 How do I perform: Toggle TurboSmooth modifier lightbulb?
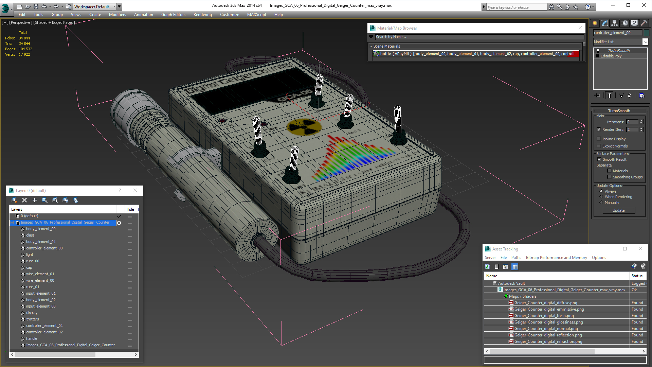(x=598, y=50)
